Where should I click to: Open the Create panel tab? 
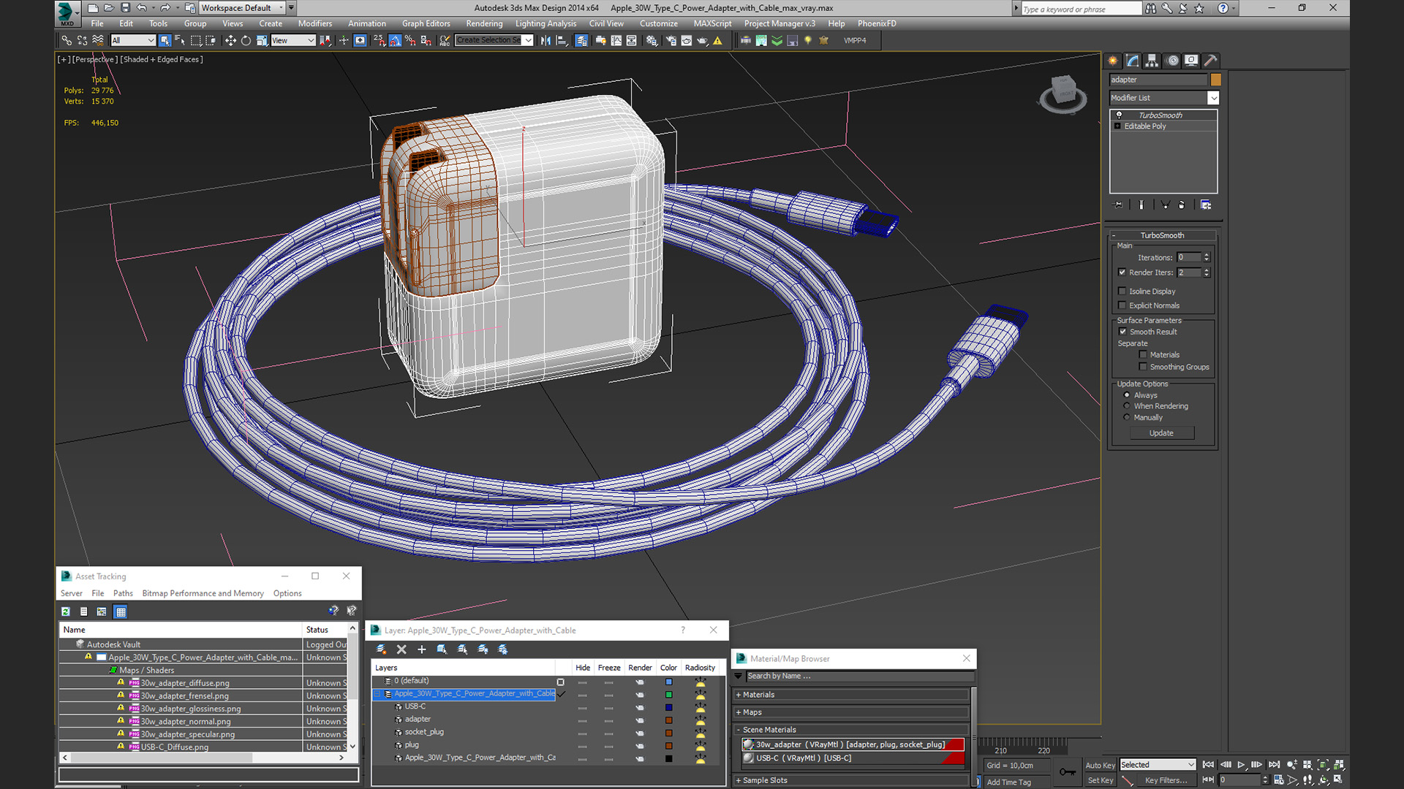click(x=1113, y=61)
